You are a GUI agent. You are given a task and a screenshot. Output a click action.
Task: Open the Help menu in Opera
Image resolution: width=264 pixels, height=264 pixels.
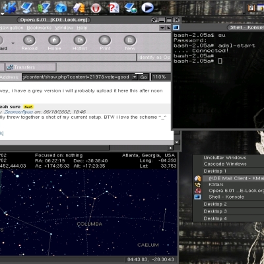click(82, 28)
